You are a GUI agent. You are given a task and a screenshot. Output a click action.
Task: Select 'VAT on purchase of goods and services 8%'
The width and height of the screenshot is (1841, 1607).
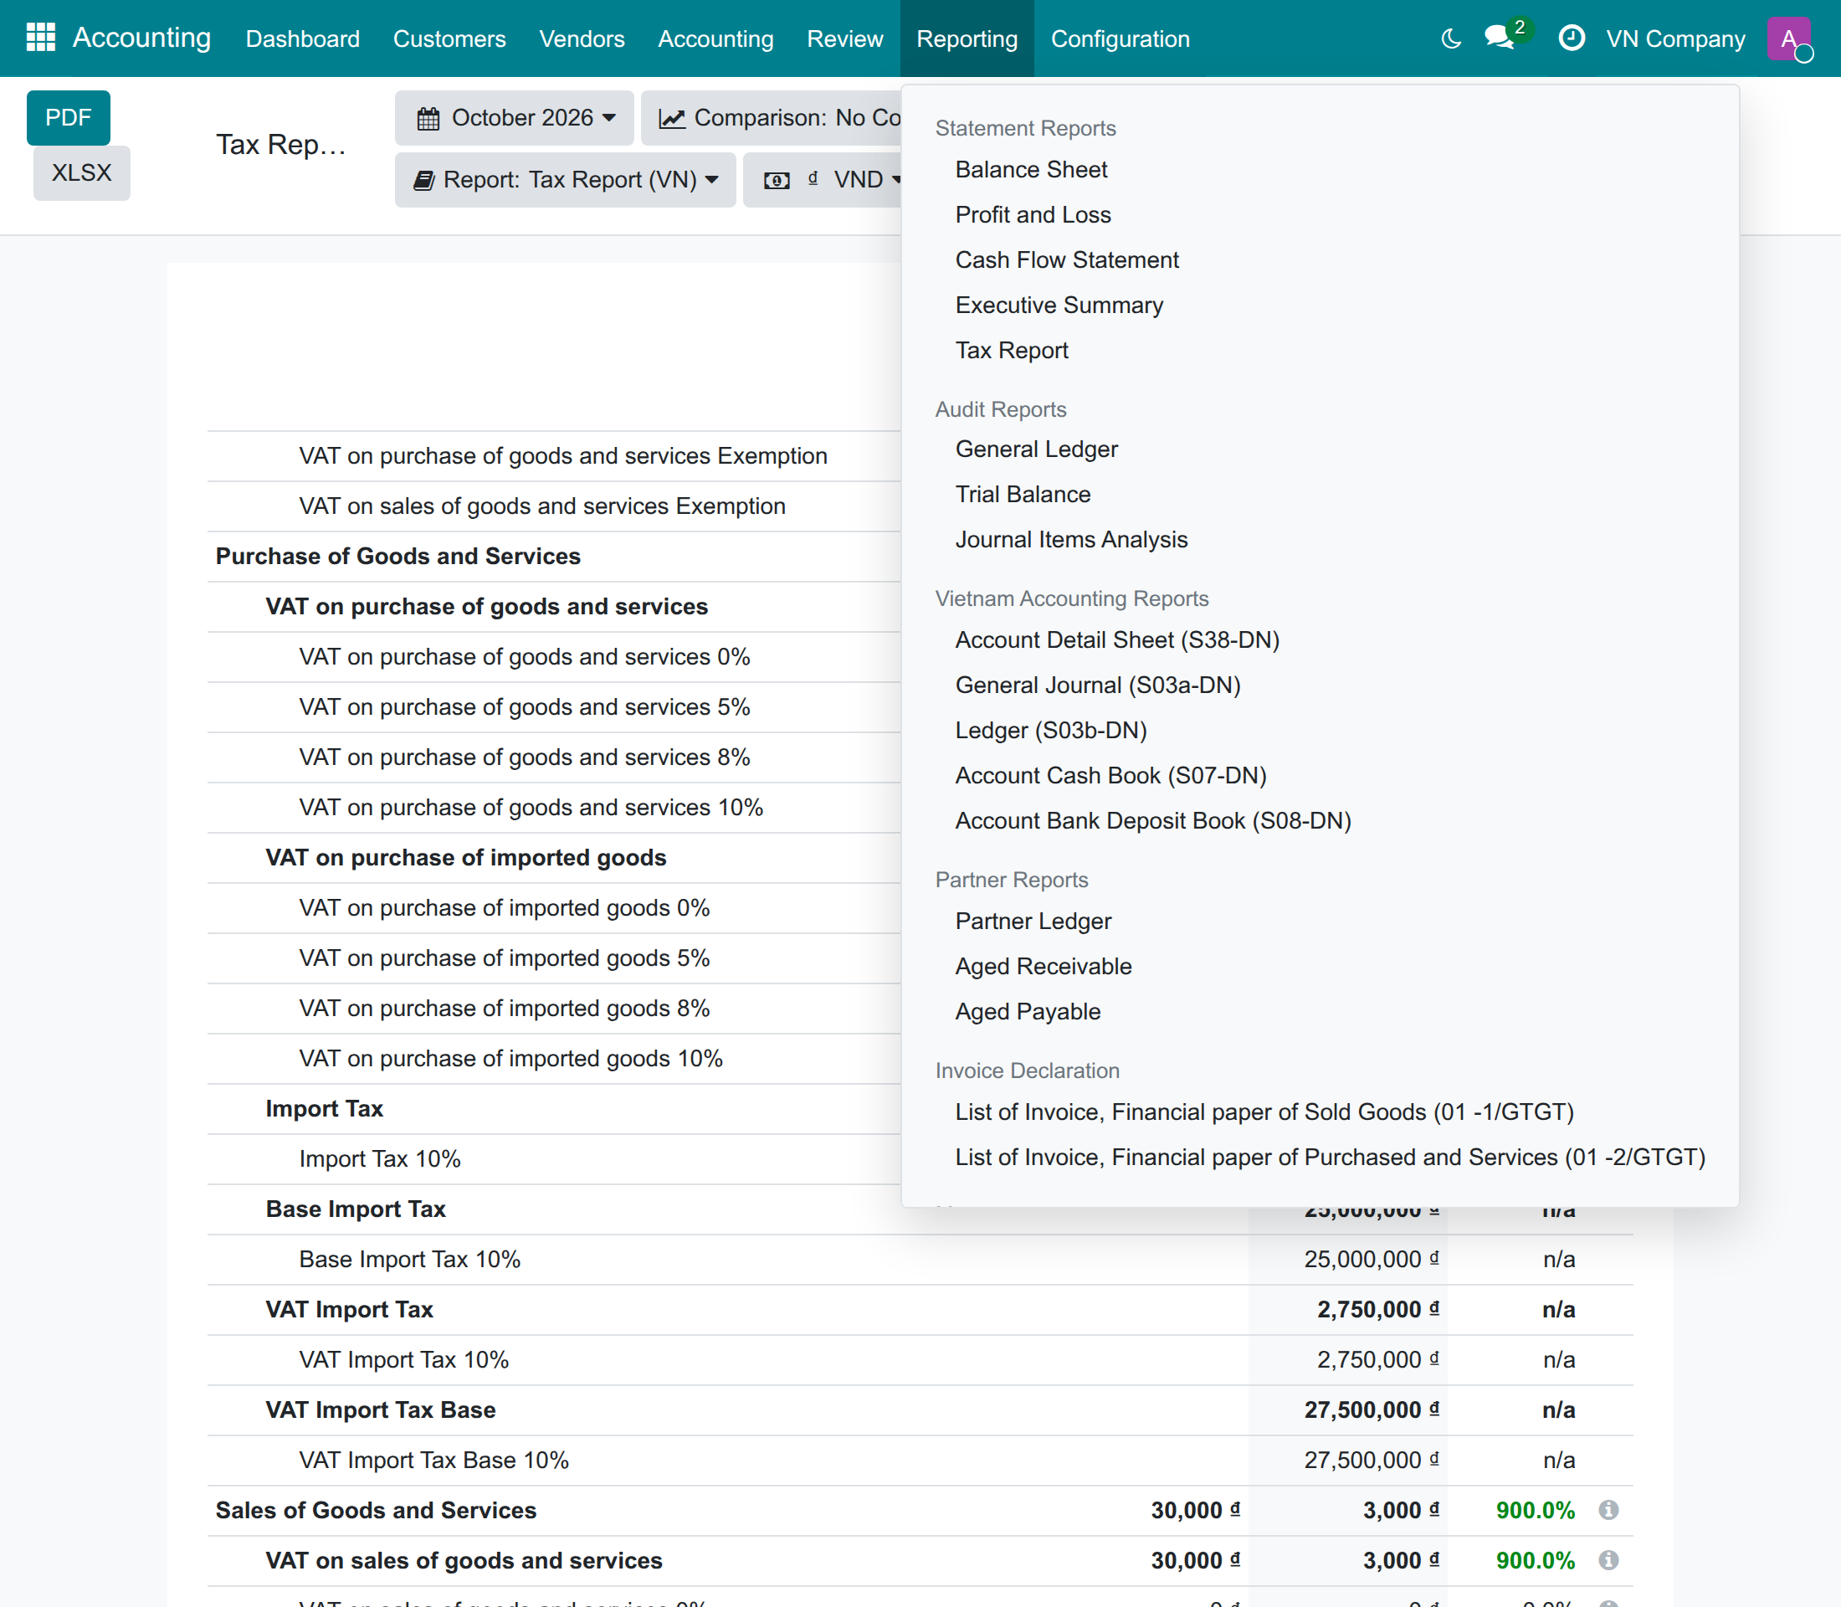525,757
